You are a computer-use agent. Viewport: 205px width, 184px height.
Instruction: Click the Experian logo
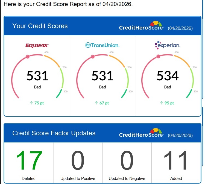168,45
